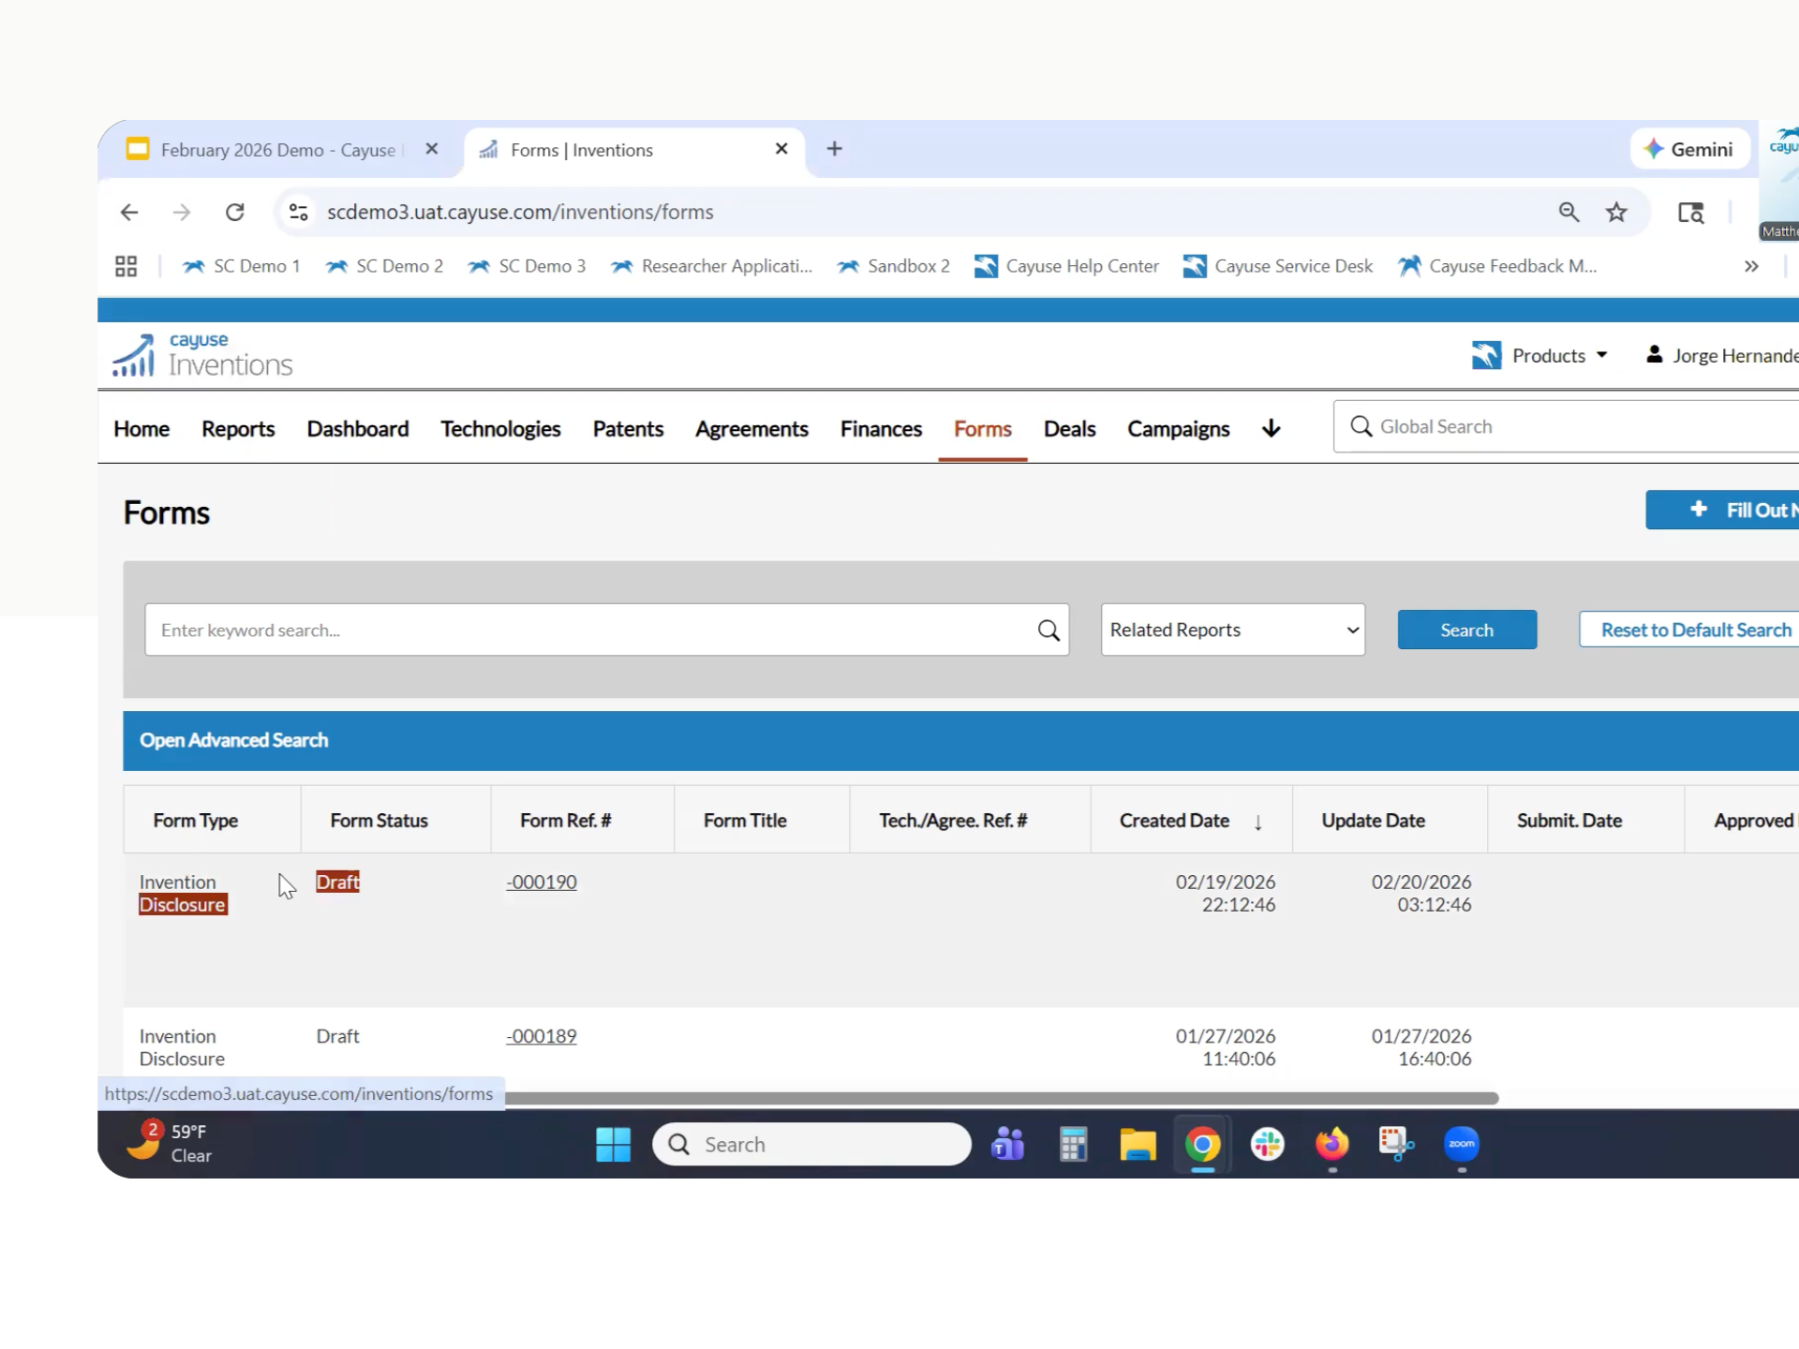The height and width of the screenshot is (1349, 1799).
Task: Click the blue Search button
Action: [1467, 630]
